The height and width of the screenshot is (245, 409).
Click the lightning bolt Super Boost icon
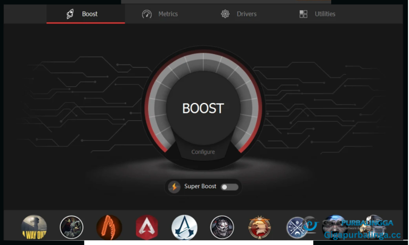174,187
